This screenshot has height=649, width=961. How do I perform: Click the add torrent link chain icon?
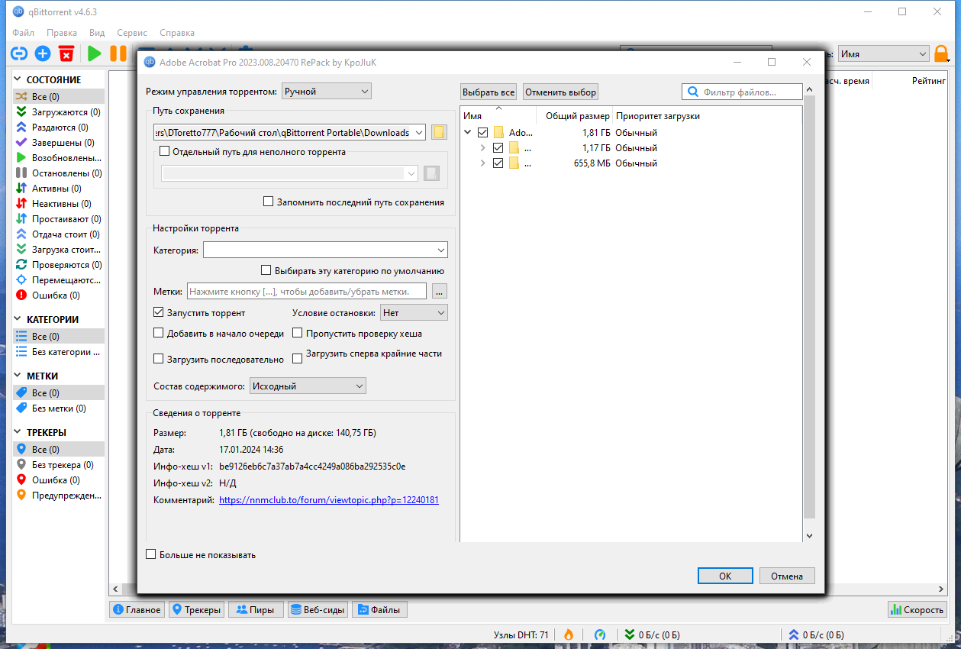point(17,53)
